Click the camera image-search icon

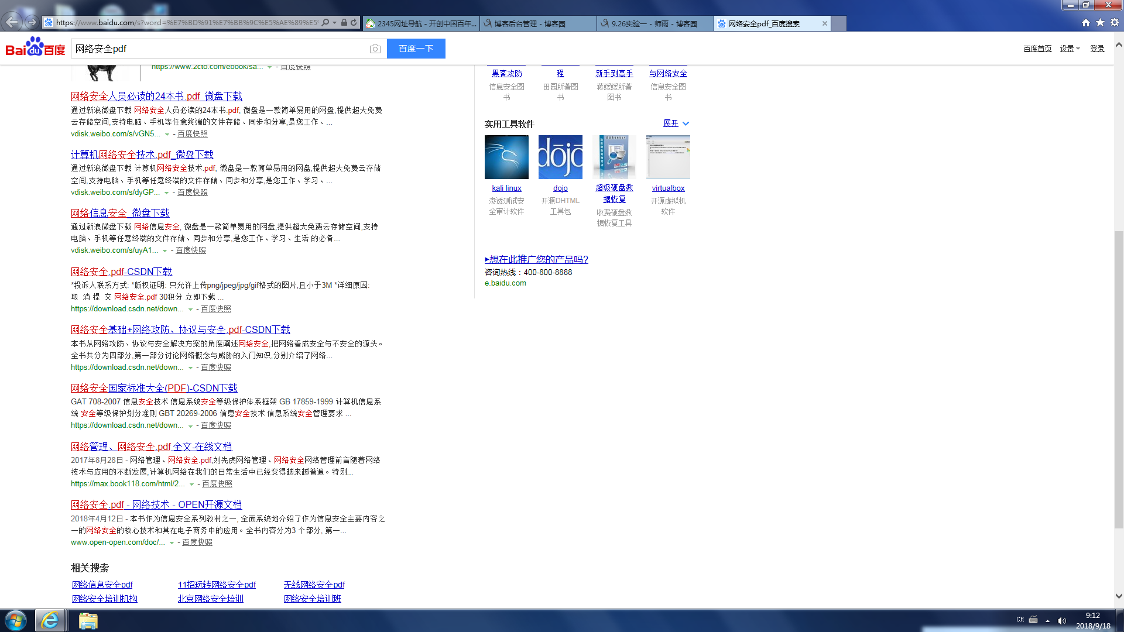pyautogui.click(x=375, y=49)
